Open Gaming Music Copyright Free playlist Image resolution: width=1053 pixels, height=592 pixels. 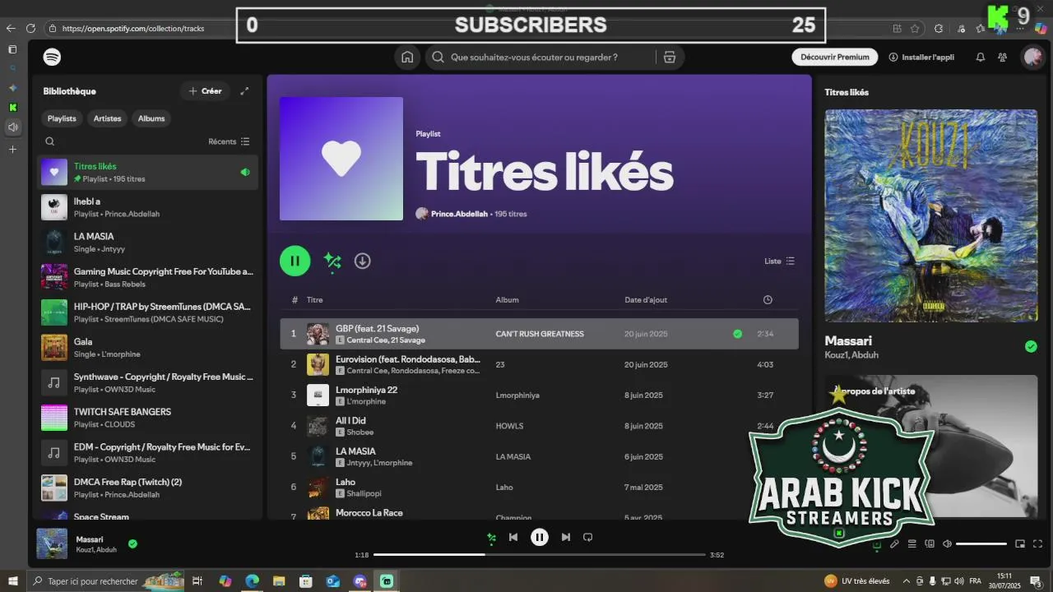tap(147, 277)
